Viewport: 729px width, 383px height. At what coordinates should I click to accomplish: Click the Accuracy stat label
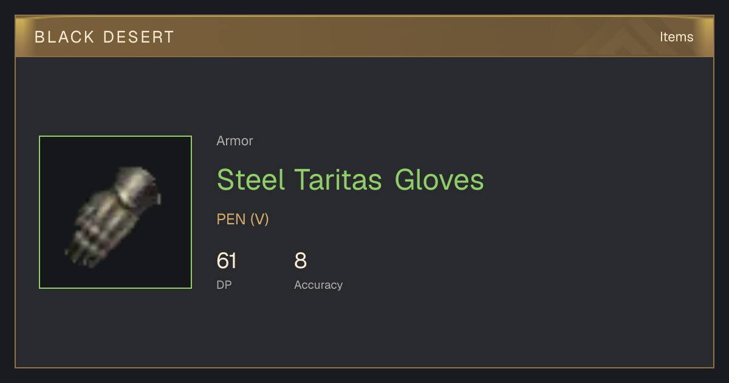[318, 285]
